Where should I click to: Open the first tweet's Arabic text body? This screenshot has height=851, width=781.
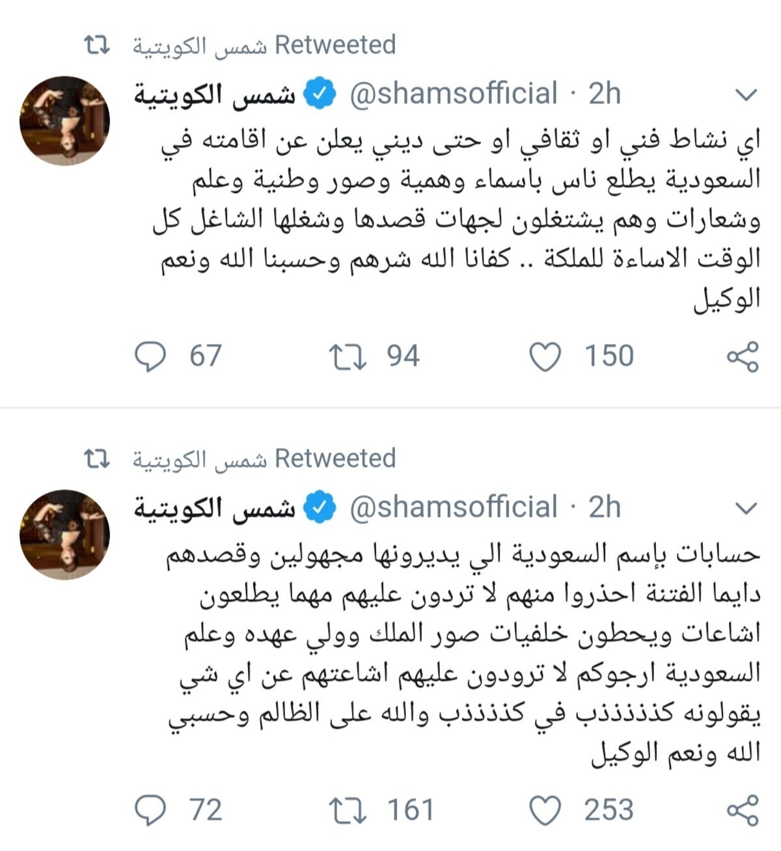(x=456, y=219)
